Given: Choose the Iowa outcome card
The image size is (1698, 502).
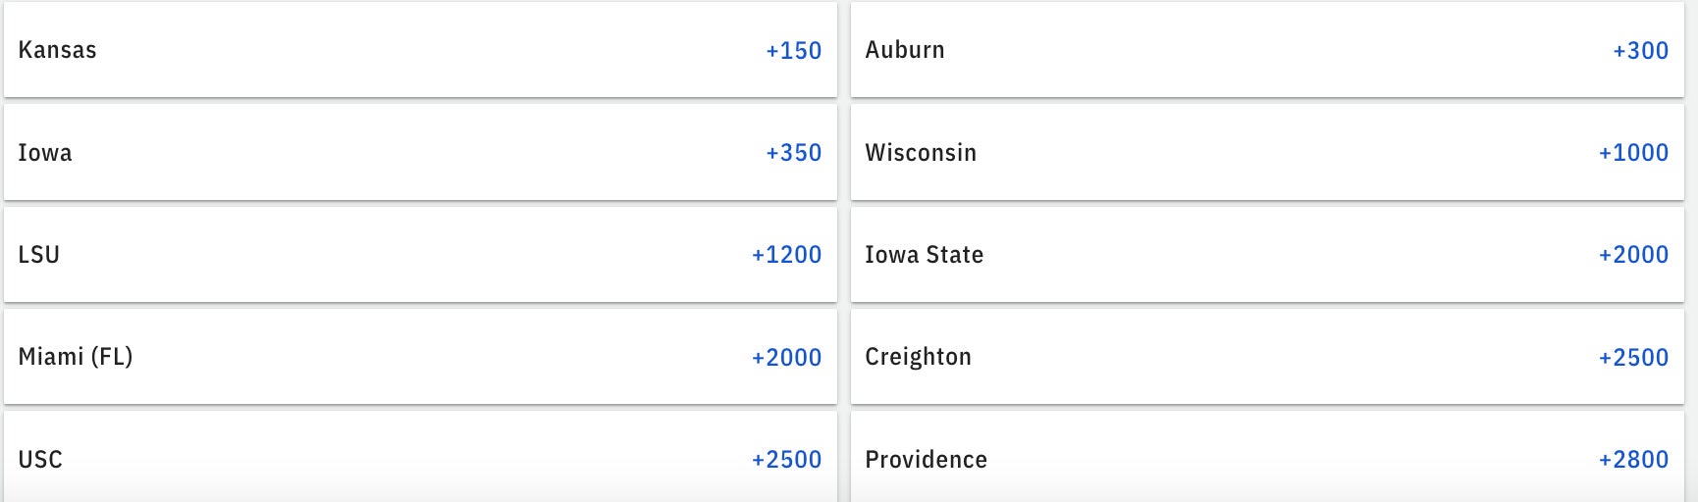Looking at the screenshot, I should (x=420, y=152).
